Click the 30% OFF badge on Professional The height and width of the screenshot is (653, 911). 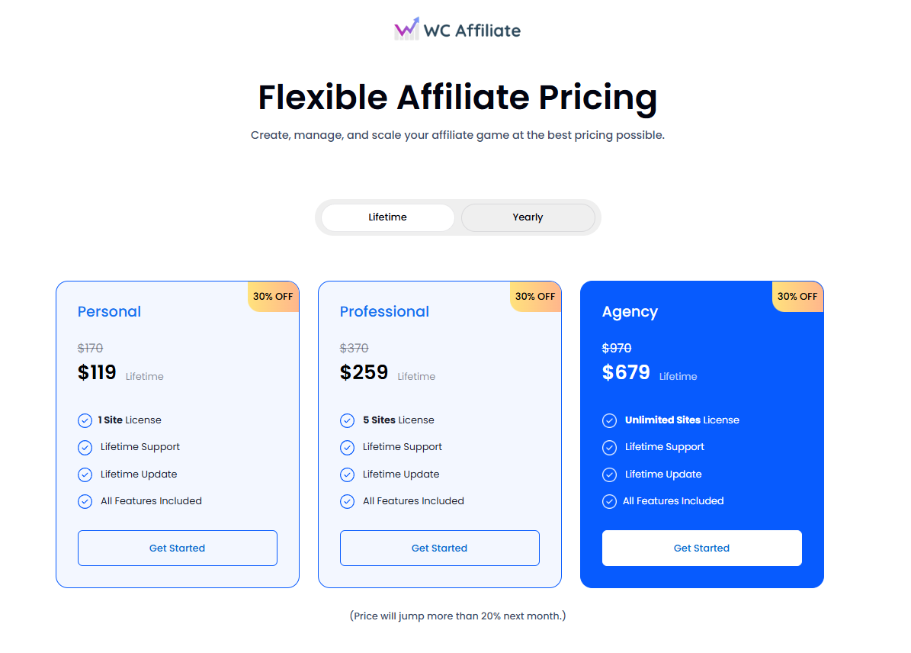point(535,297)
